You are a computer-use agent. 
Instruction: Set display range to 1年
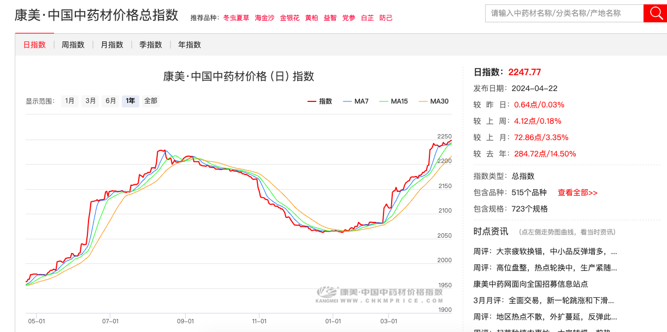click(x=131, y=101)
